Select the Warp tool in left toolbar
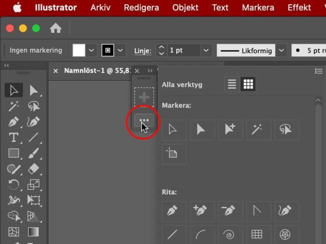The image size is (326, 244). [14, 200]
